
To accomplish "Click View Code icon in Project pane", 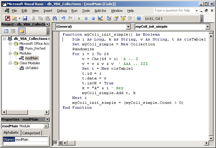I will pyautogui.click(x=6, y=31).
